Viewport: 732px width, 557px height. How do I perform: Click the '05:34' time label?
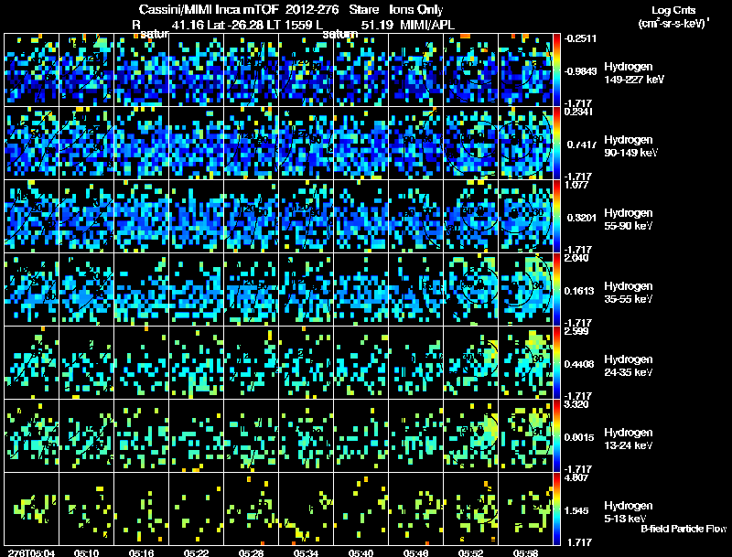306,552
